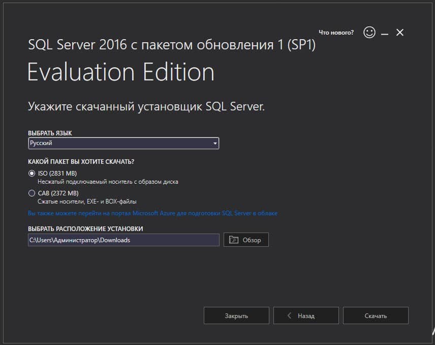Open the Microsoft Azure portal link
Screen dimensions: 435x345
pos(152,213)
